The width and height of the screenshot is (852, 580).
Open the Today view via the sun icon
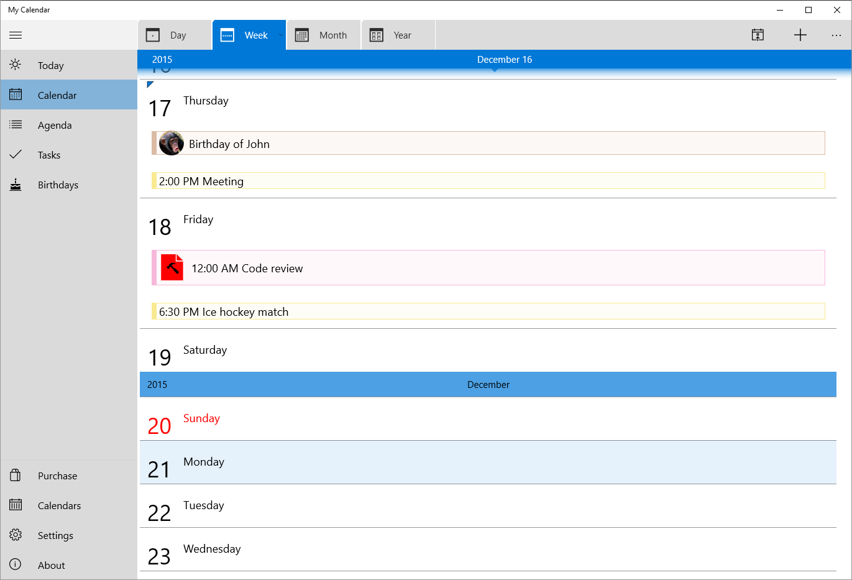(16, 65)
